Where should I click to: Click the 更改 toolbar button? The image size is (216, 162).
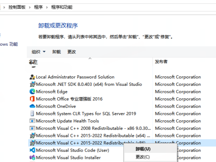(x=71, y=52)
